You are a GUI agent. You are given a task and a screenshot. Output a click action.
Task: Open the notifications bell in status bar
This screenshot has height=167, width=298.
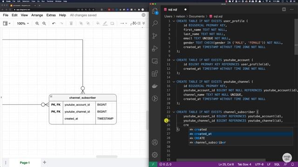click(x=292, y=164)
